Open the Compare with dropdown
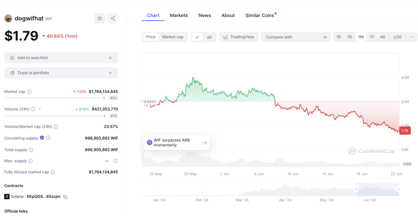Viewport: 418px width, 216px height. coord(296,37)
